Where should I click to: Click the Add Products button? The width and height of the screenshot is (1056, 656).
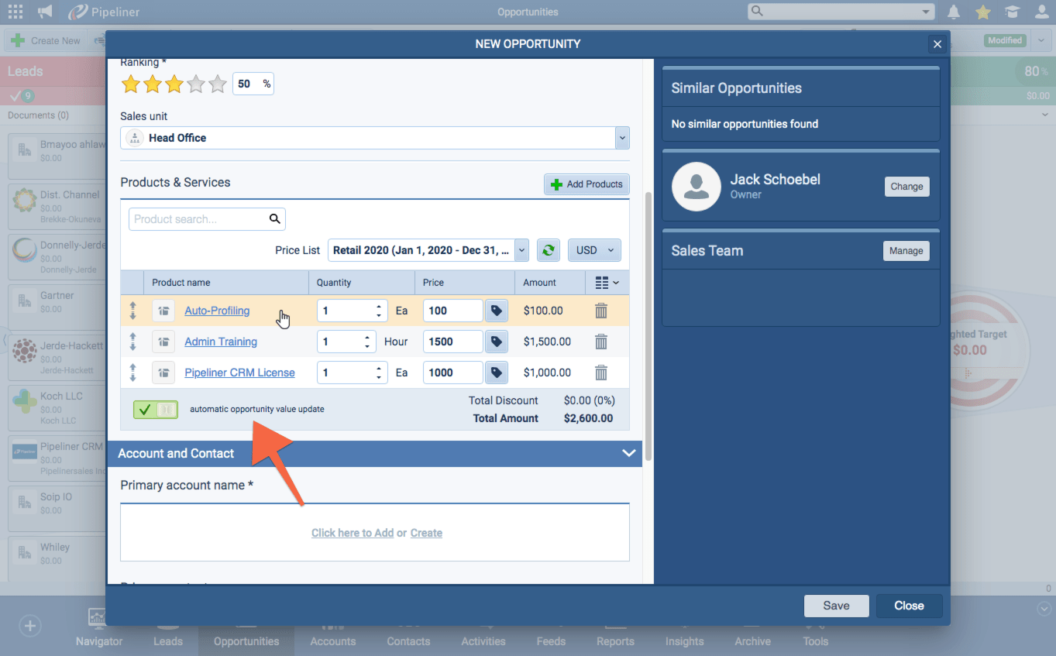click(586, 184)
